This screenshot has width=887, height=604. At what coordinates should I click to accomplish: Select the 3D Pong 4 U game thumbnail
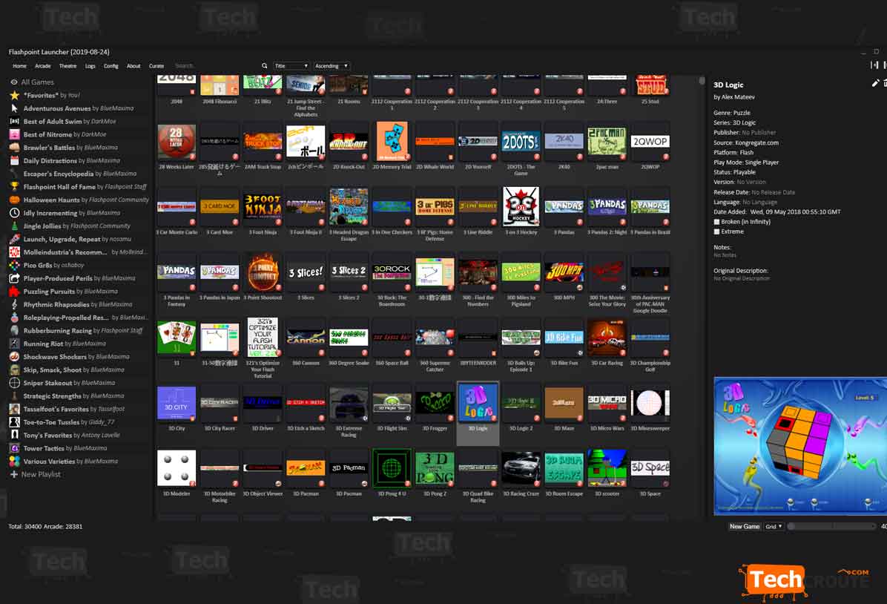[392, 469]
